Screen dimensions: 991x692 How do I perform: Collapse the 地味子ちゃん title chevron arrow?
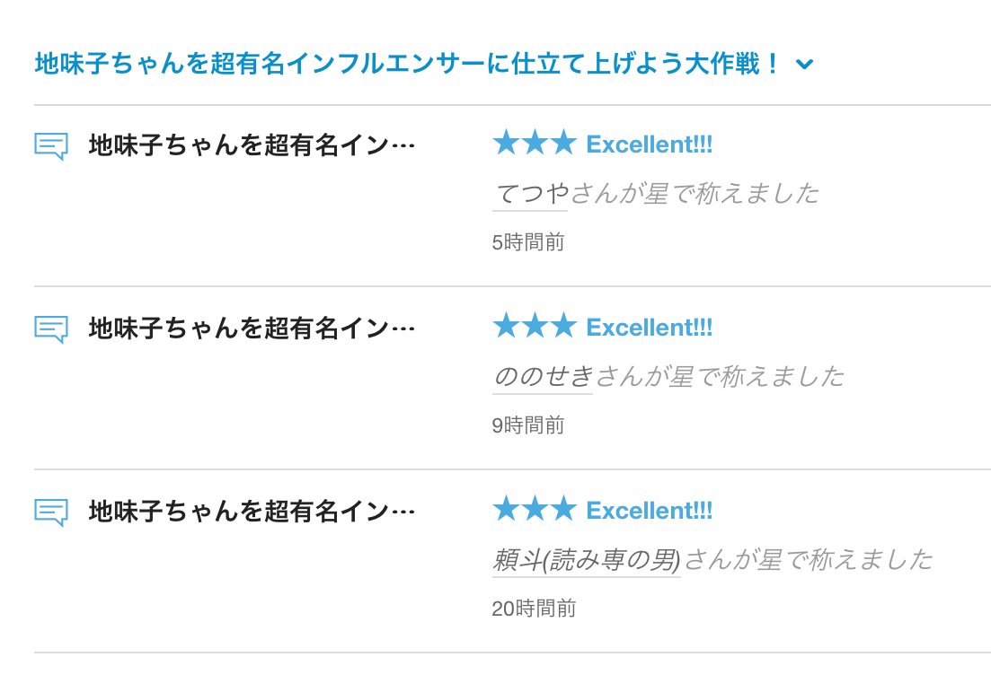804,65
